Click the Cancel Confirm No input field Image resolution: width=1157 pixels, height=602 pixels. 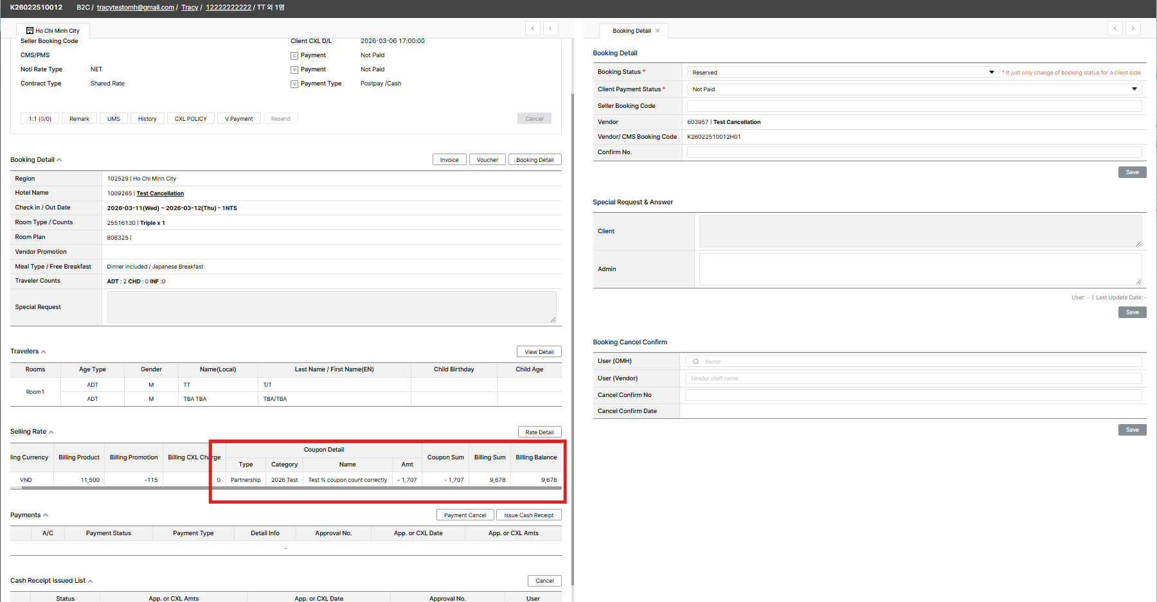[x=913, y=395]
